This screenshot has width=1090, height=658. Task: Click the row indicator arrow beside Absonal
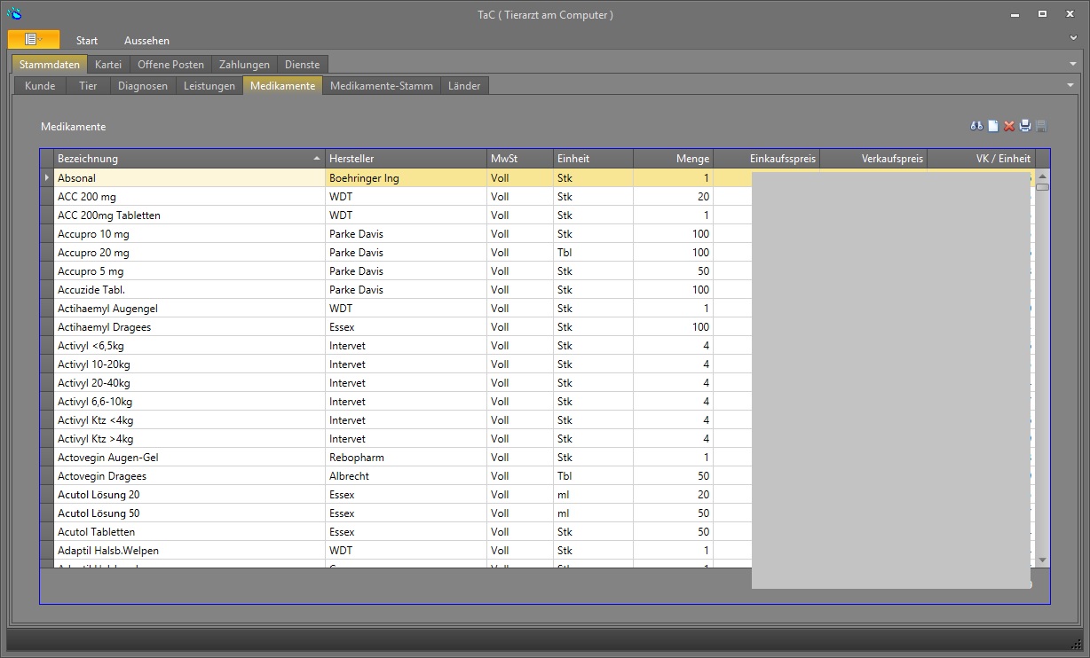[47, 177]
